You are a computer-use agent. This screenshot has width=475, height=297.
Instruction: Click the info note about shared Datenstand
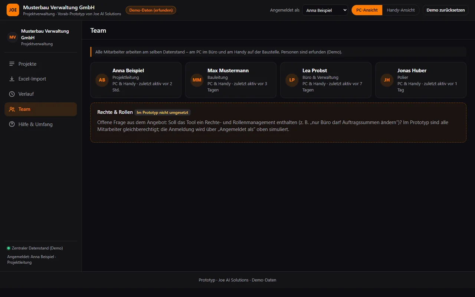click(278, 52)
